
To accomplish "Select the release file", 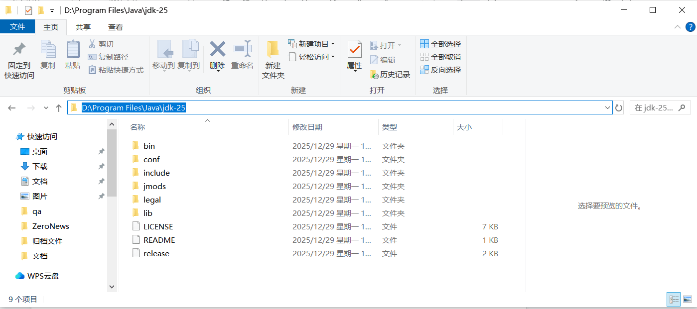I will pos(156,253).
